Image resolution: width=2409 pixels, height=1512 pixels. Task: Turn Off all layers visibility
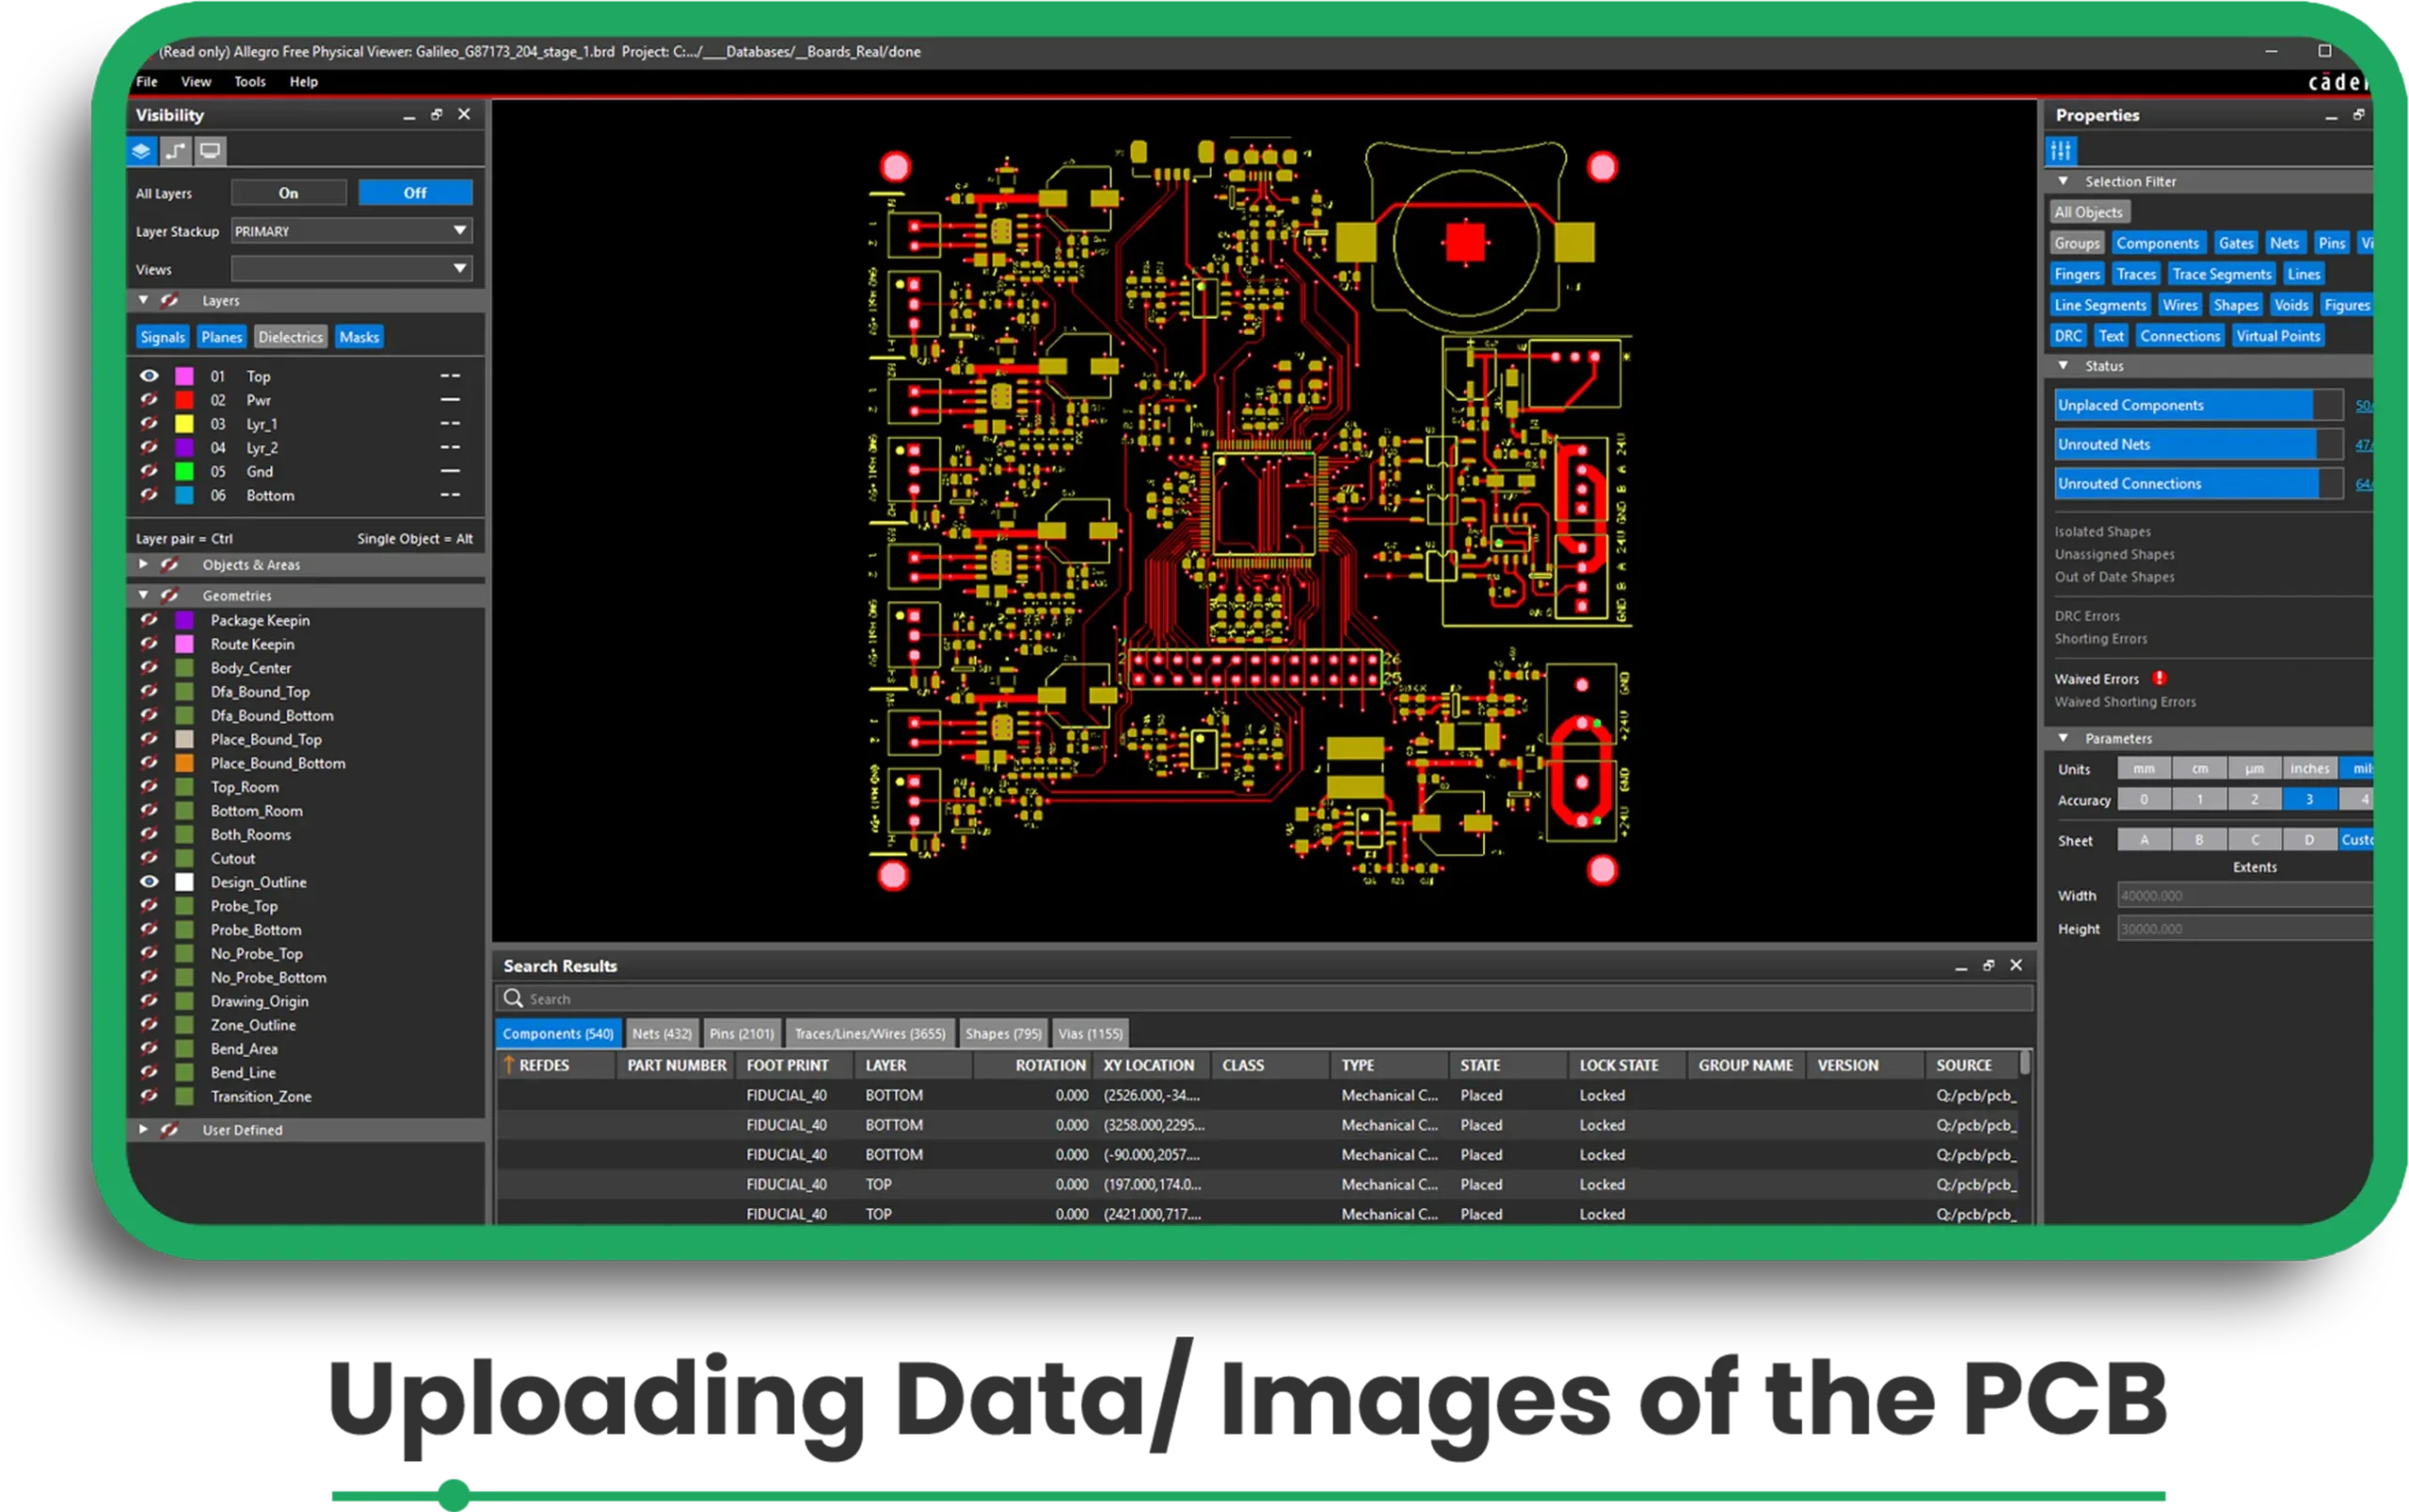(x=415, y=192)
